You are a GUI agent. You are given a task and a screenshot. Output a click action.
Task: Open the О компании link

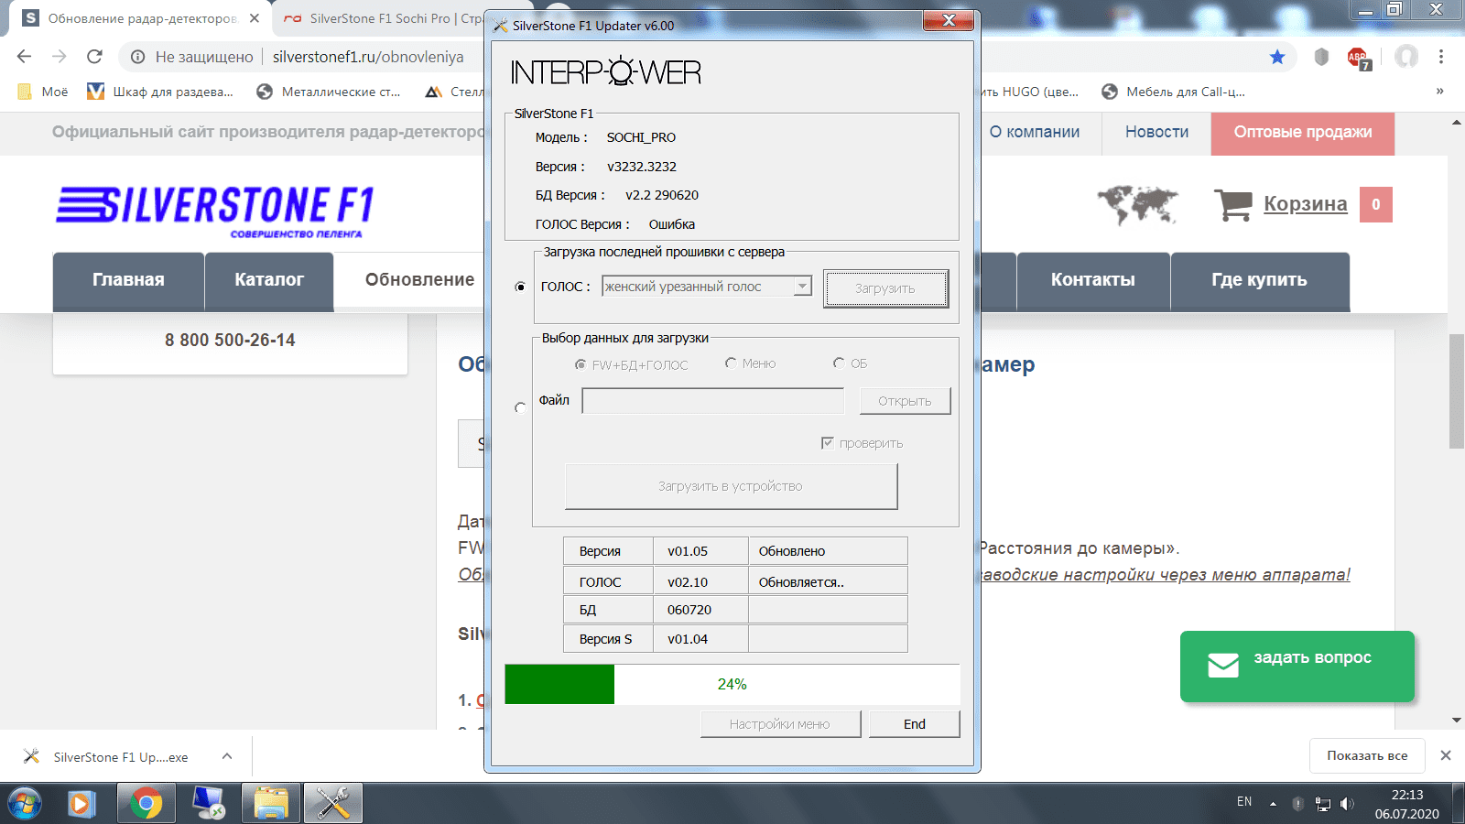coord(1035,132)
